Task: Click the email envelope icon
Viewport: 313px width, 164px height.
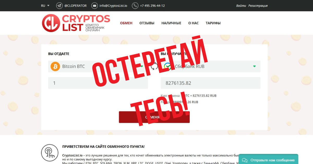Action: click(94, 5)
